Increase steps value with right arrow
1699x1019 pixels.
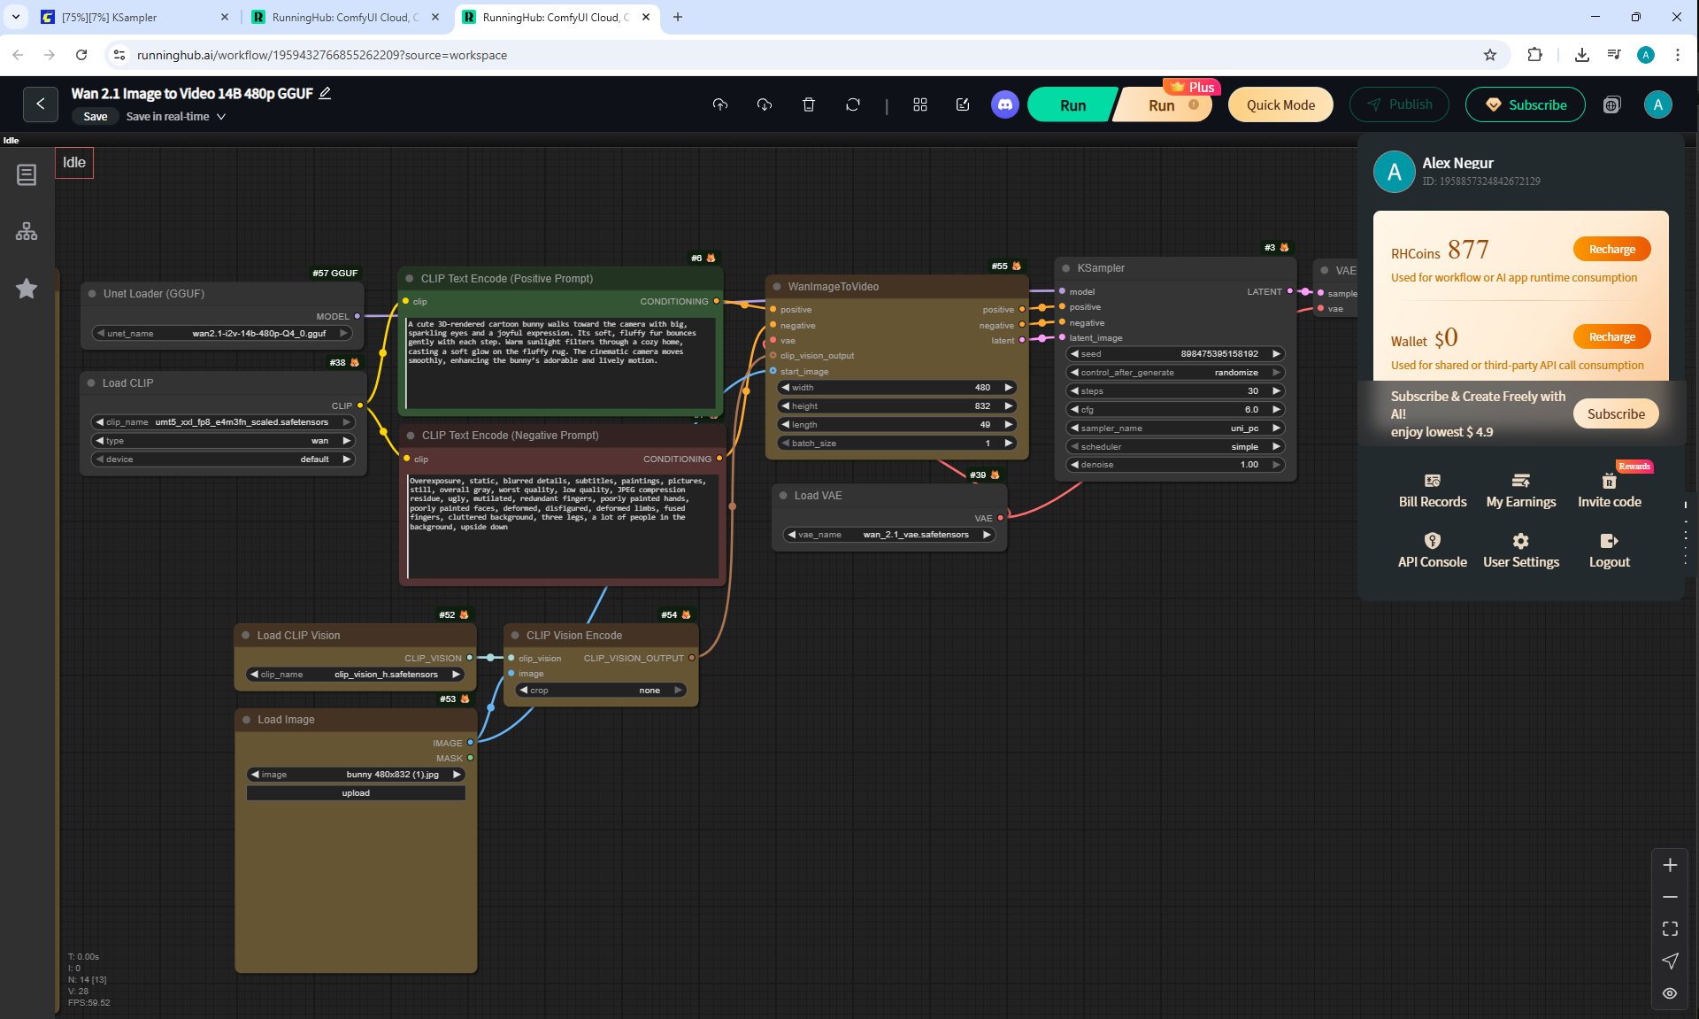(1276, 391)
